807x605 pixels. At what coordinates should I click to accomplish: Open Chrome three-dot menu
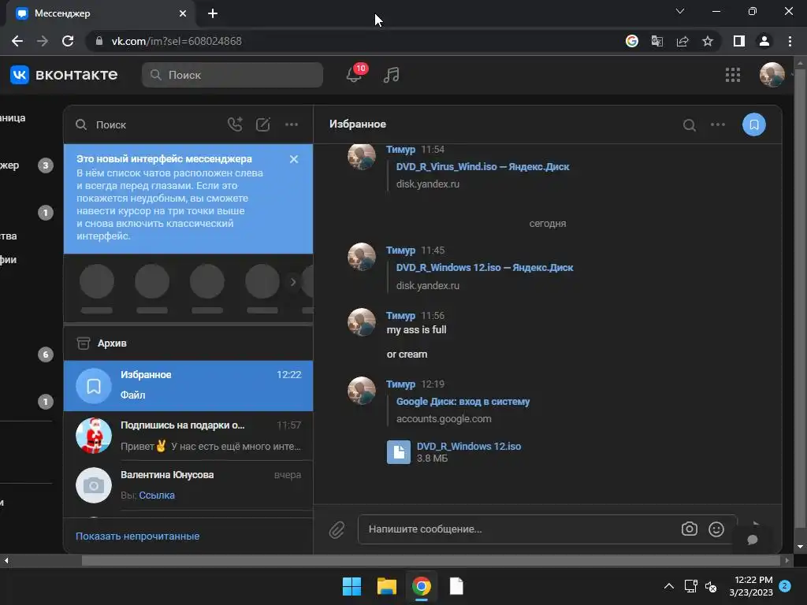point(790,41)
